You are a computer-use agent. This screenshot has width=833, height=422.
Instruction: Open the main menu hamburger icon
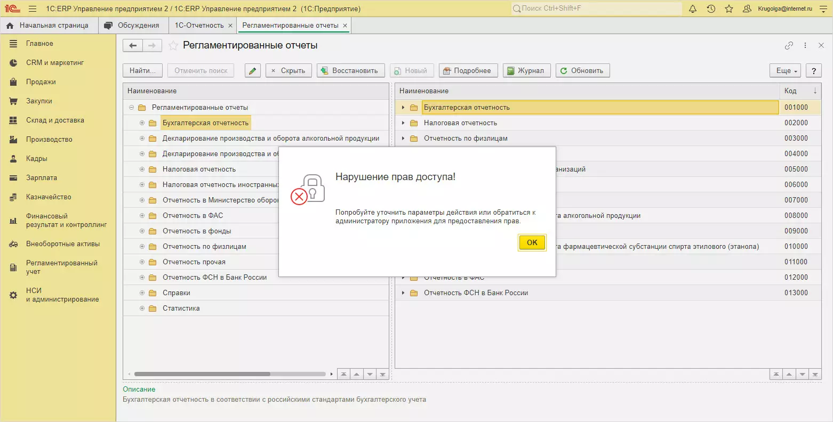33,9
